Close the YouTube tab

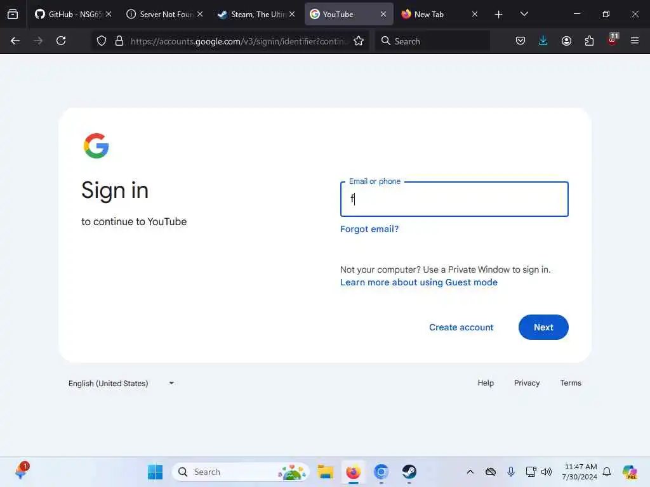[383, 14]
